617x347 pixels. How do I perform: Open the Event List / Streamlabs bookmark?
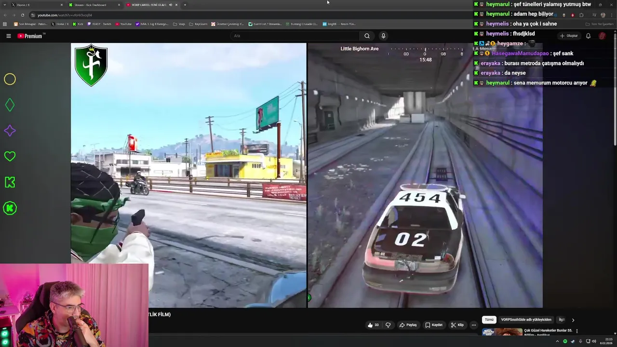click(x=265, y=24)
